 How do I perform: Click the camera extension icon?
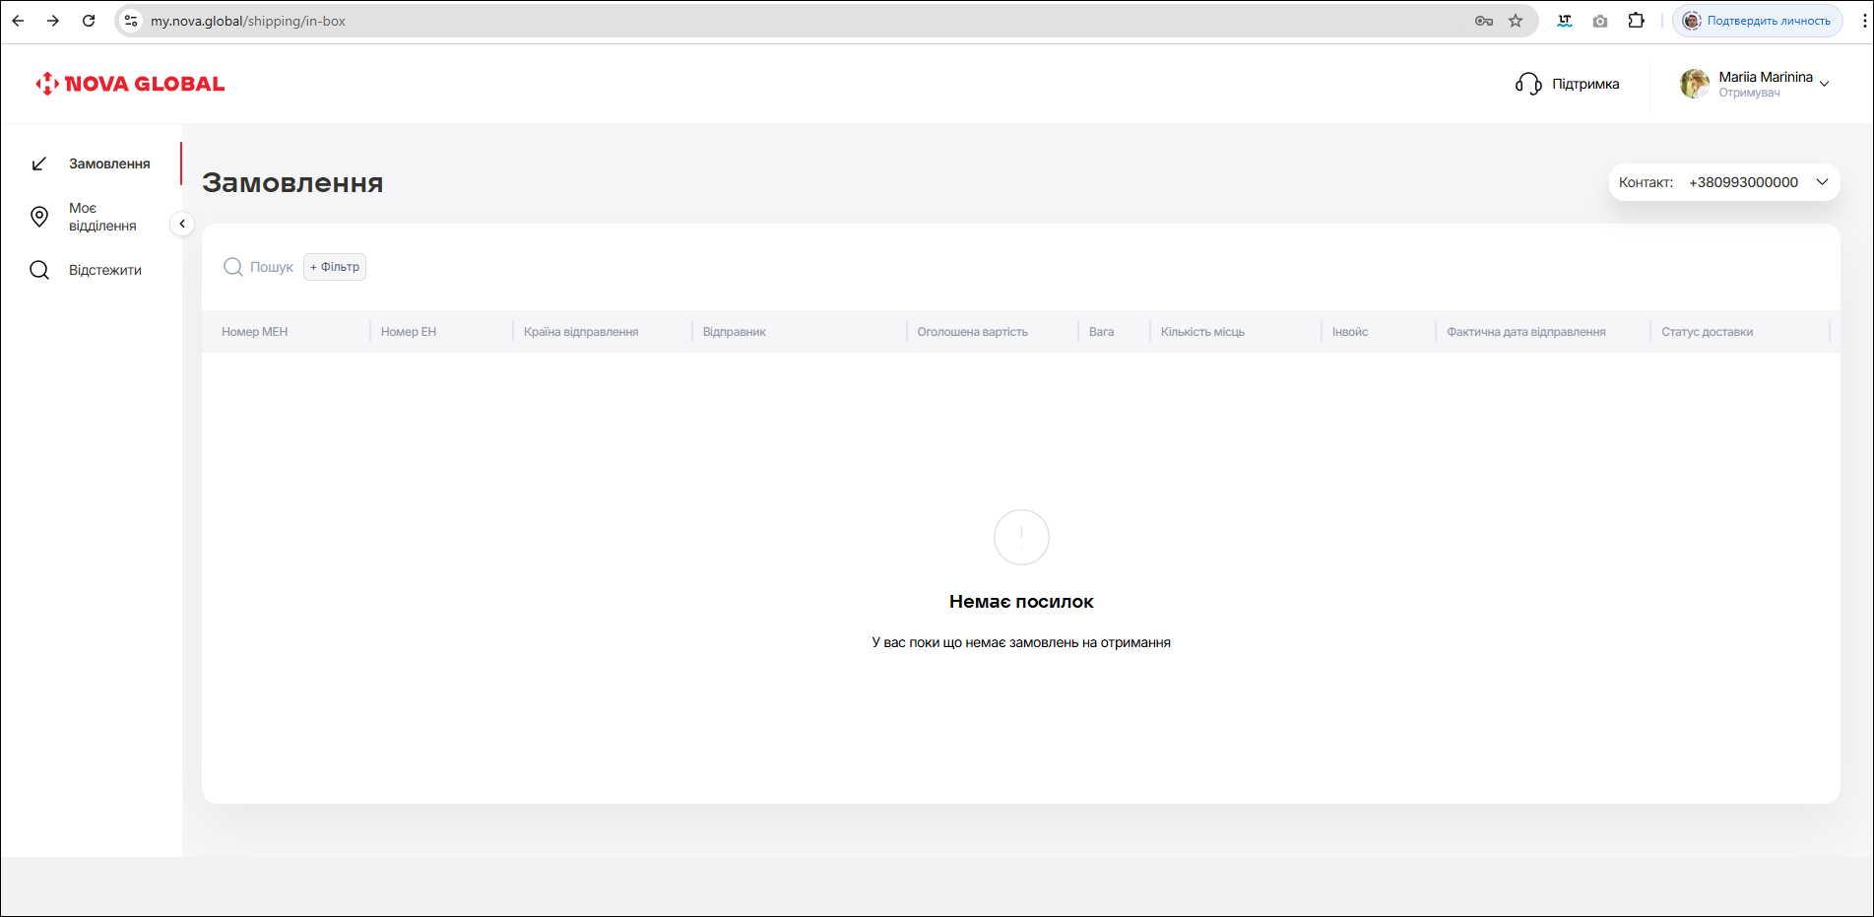(1600, 21)
